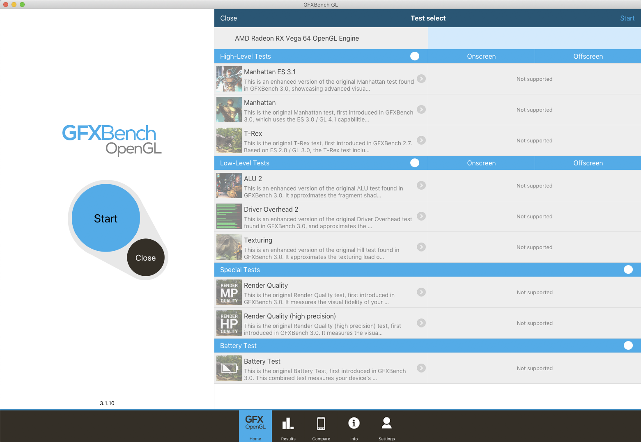The image size is (641, 442).
Task: Select the High-Level Tests Offscreen column header
Action: pyautogui.click(x=588, y=56)
